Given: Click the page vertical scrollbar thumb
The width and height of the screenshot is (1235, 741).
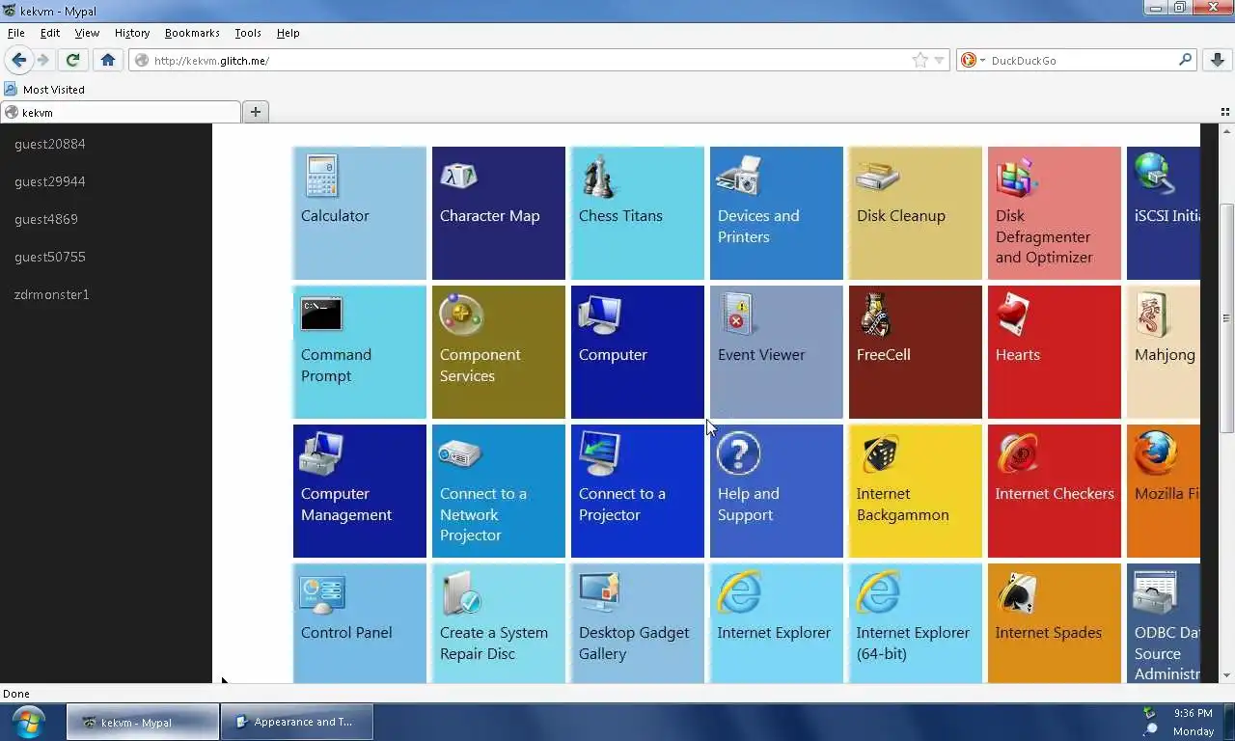Looking at the screenshot, I should click(x=1226, y=318).
